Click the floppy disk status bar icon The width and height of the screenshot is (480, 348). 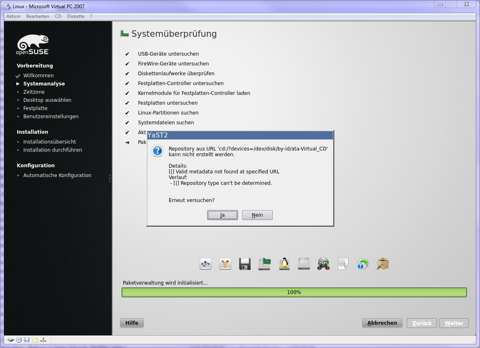[x=27, y=340]
